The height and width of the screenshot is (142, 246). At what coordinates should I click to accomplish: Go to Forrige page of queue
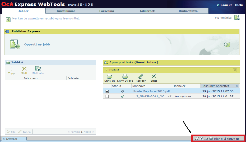pyautogui.click(x=74, y=132)
